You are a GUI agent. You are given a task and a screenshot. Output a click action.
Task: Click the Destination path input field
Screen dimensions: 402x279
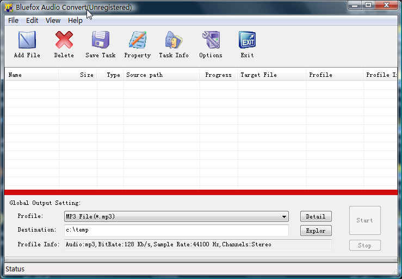click(177, 230)
